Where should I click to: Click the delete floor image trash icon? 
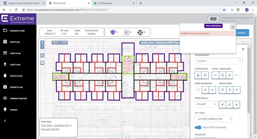[x=205, y=75]
